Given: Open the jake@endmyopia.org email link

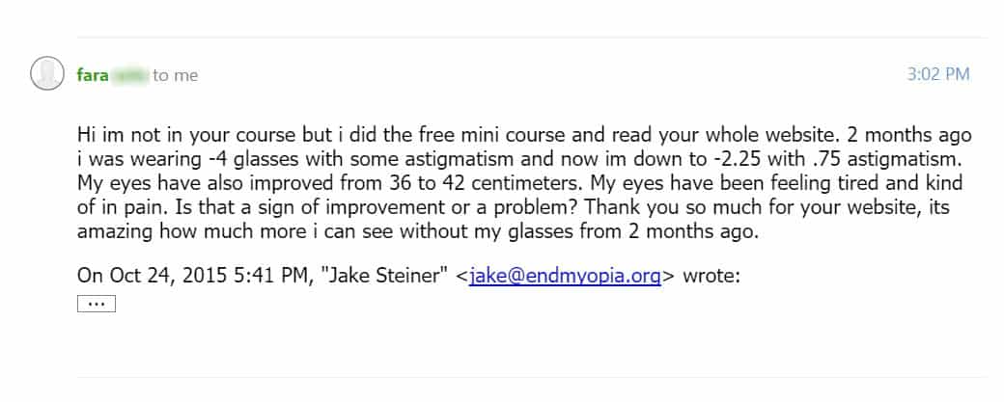Looking at the screenshot, I should click(565, 276).
